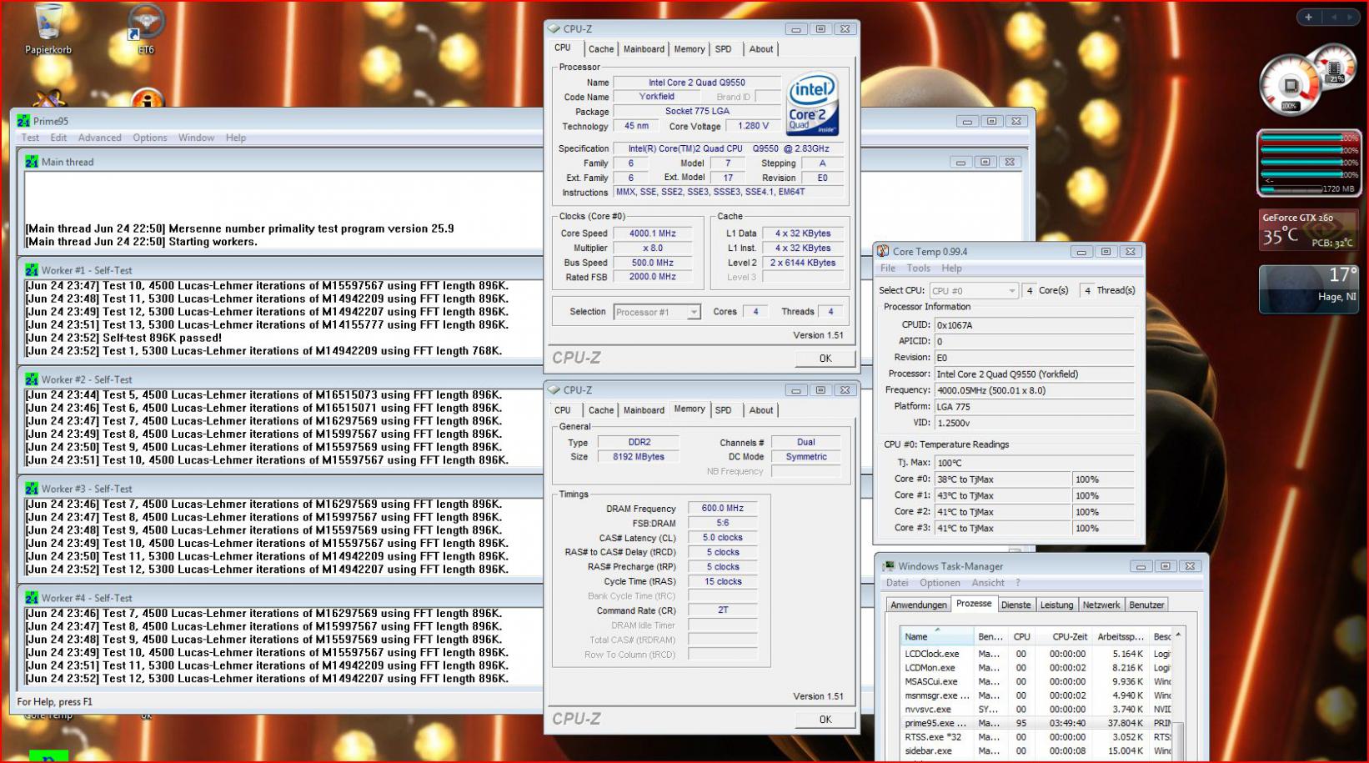
Task: Switch to SPD tab in CPU-Z processor window
Action: click(x=724, y=49)
